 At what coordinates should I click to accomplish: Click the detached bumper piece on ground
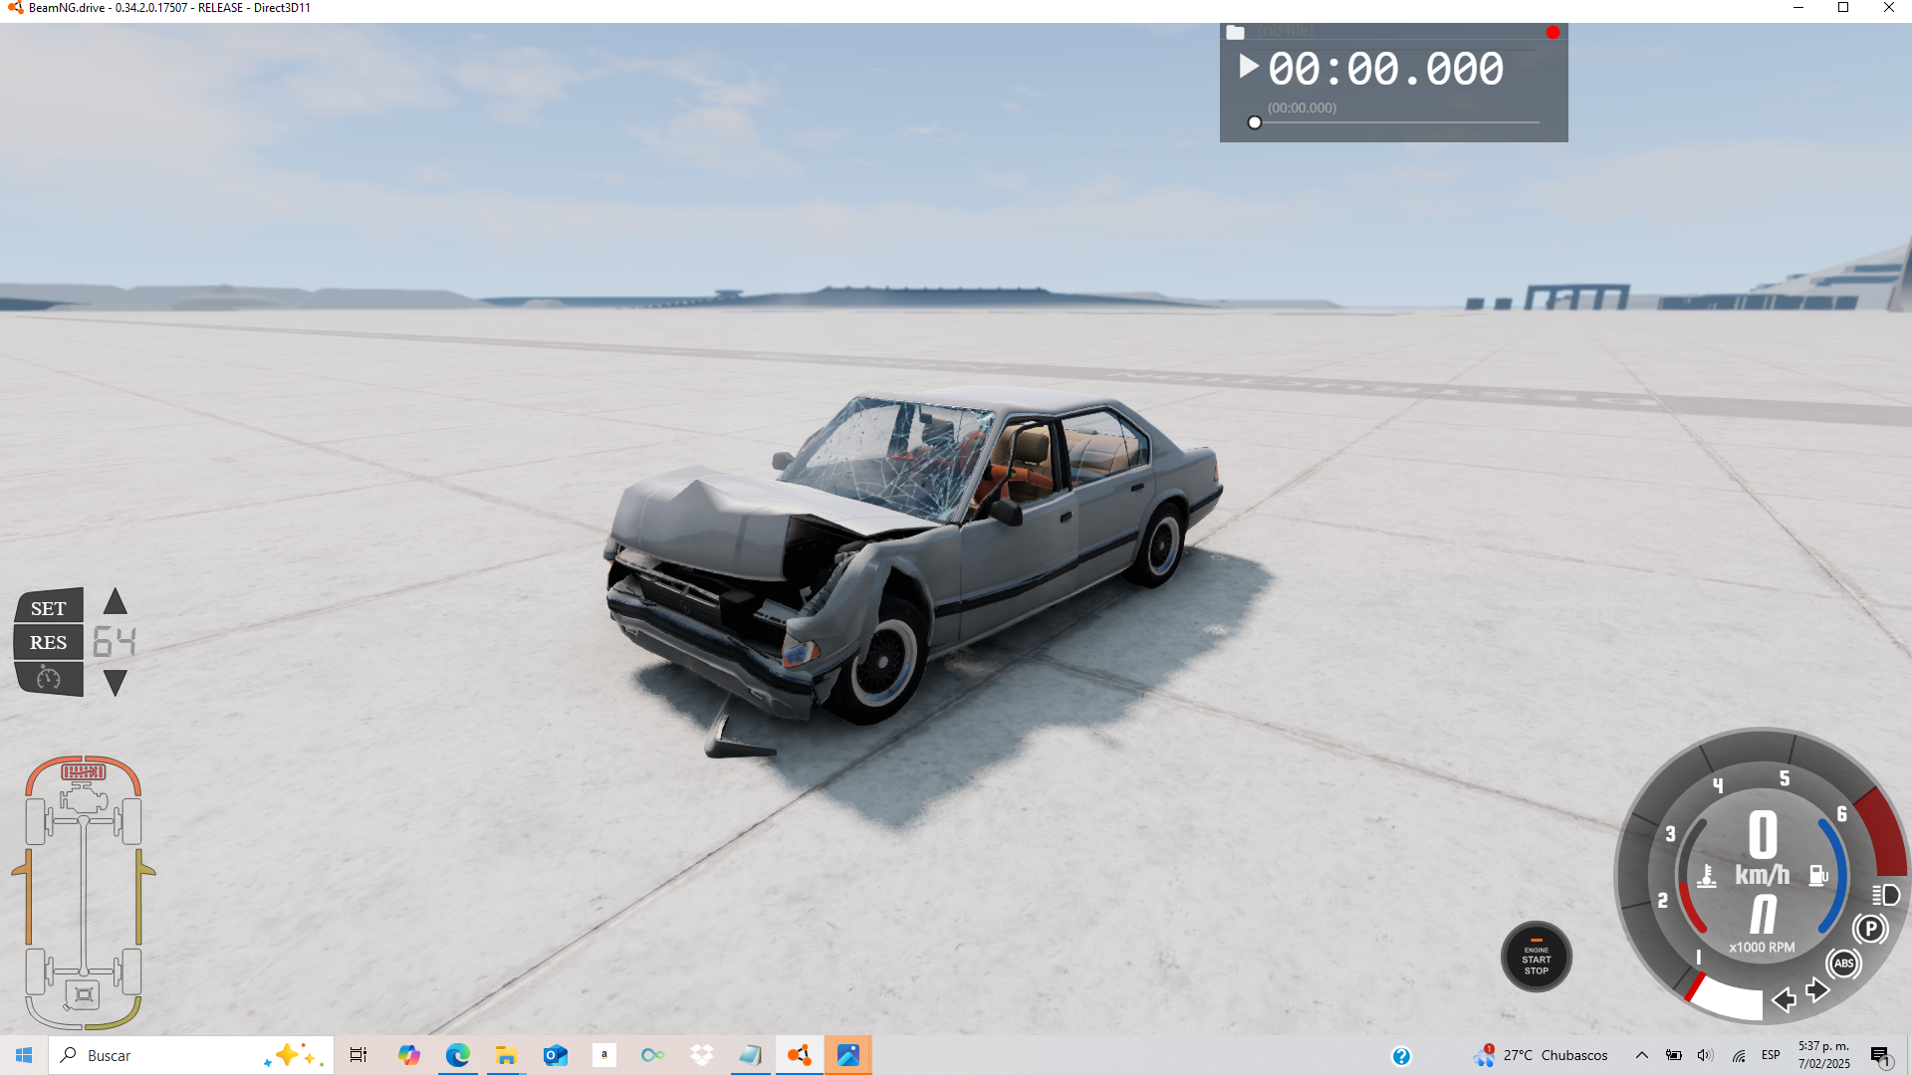[737, 740]
